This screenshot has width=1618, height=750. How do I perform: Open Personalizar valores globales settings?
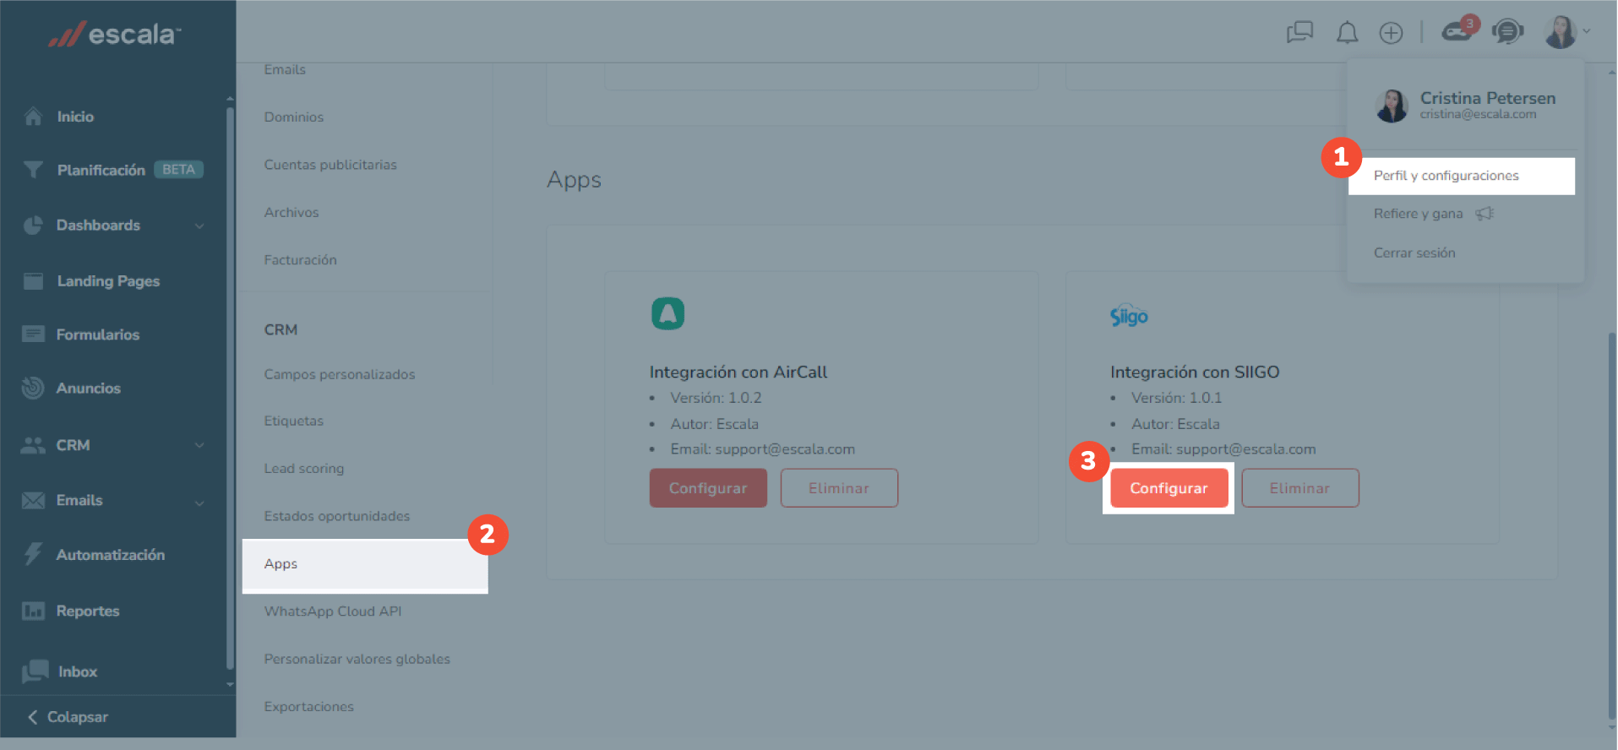tap(357, 659)
